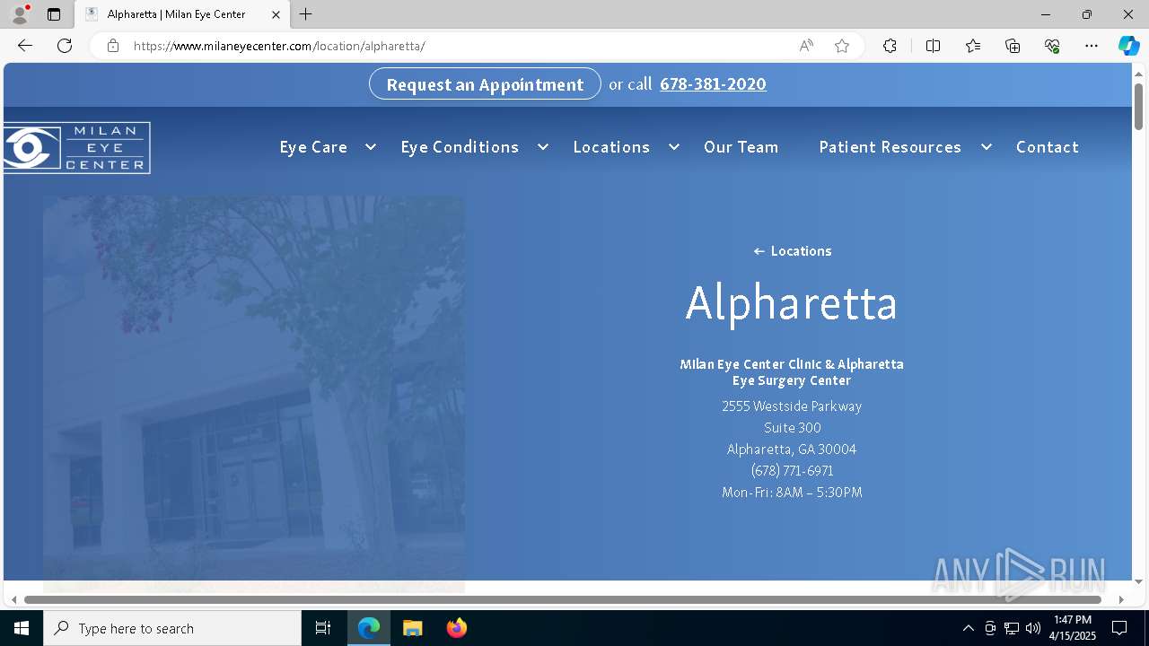
Task: Click the clinic name text
Action: [792, 371]
